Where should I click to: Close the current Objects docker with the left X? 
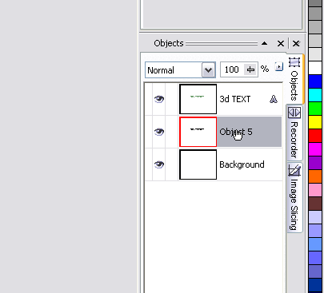point(281,43)
